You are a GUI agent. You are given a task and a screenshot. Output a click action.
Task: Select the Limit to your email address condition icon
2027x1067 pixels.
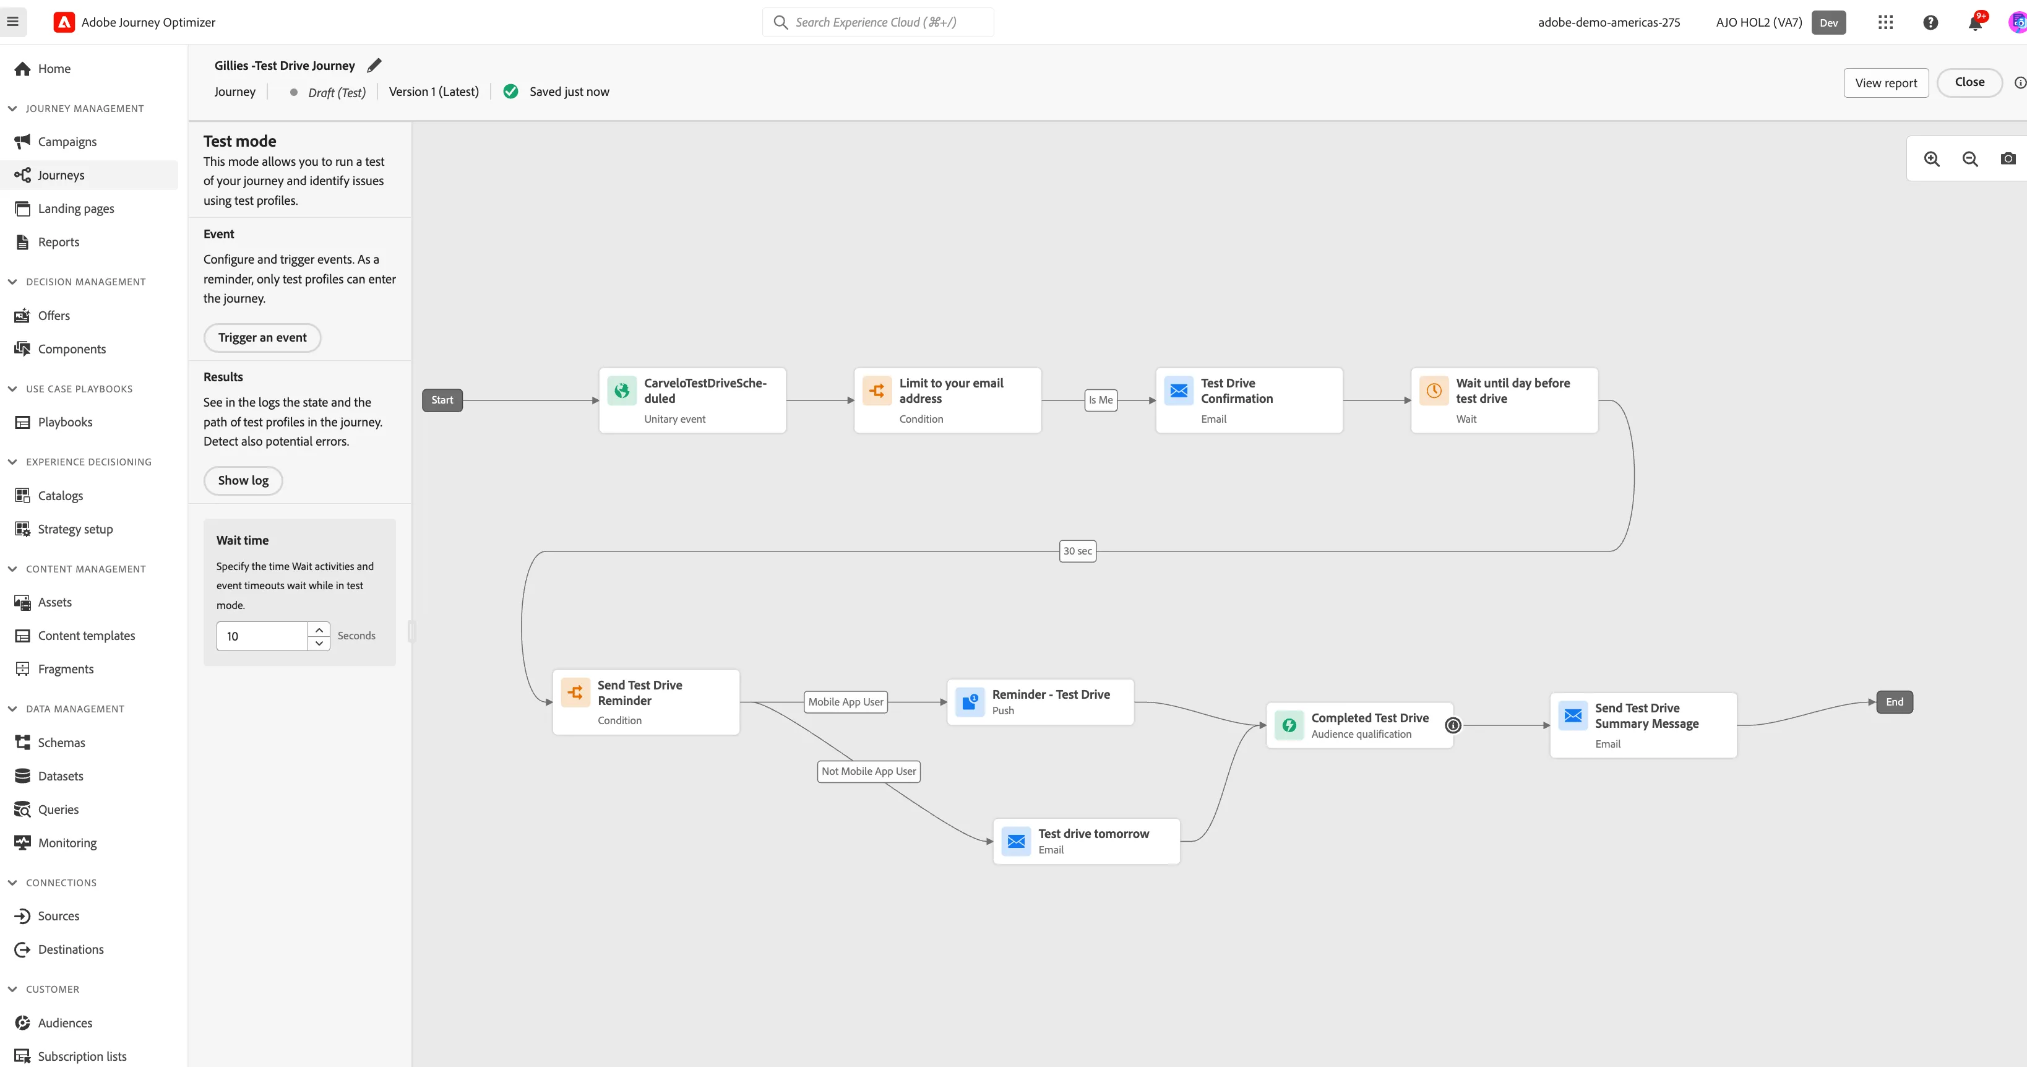877,391
